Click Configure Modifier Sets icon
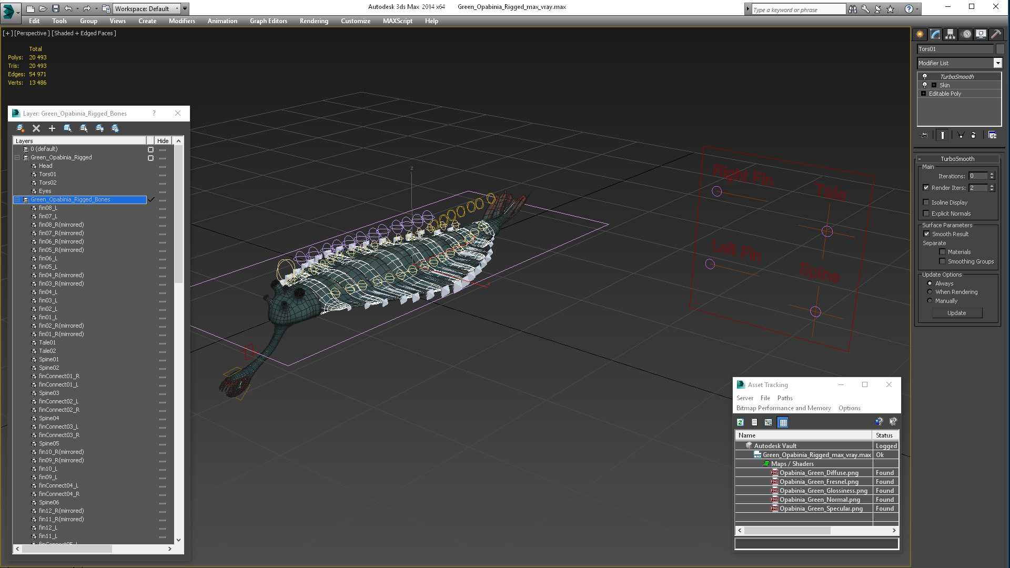 click(992, 135)
